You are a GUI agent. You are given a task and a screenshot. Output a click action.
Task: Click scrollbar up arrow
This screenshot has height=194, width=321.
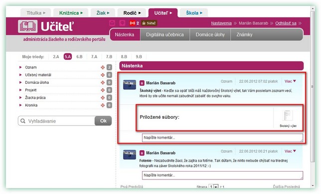pos(313,8)
